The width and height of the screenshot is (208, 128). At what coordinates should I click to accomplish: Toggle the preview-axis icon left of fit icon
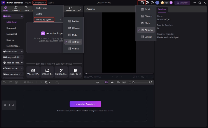click(x=118, y=82)
